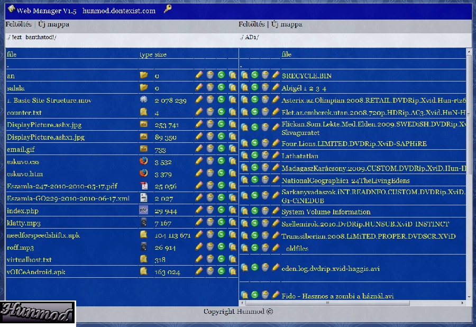The width and height of the screenshot is (476, 327).
Task: Click the right panel horizontal scrollbar
Action: (328, 303)
